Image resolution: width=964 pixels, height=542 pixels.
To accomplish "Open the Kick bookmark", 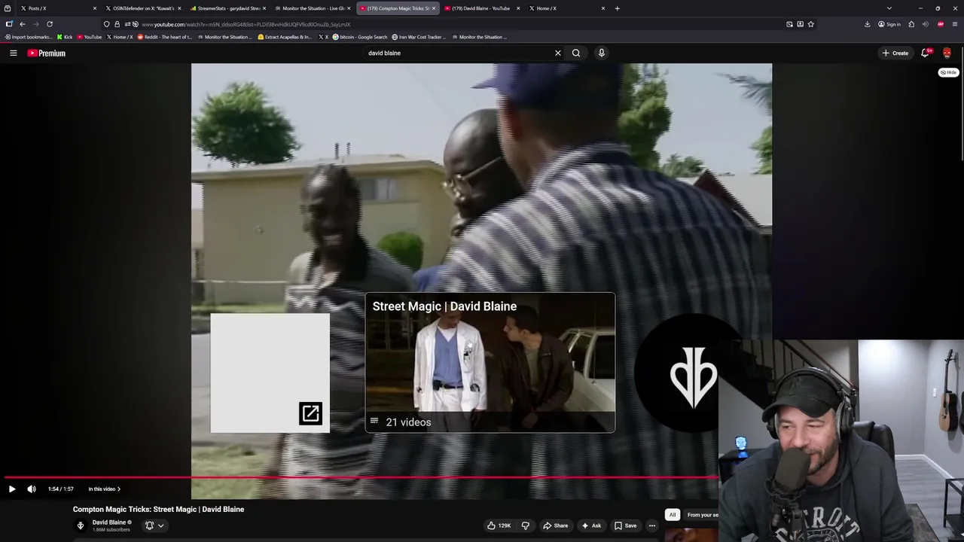I will pyautogui.click(x=65, y=37).
